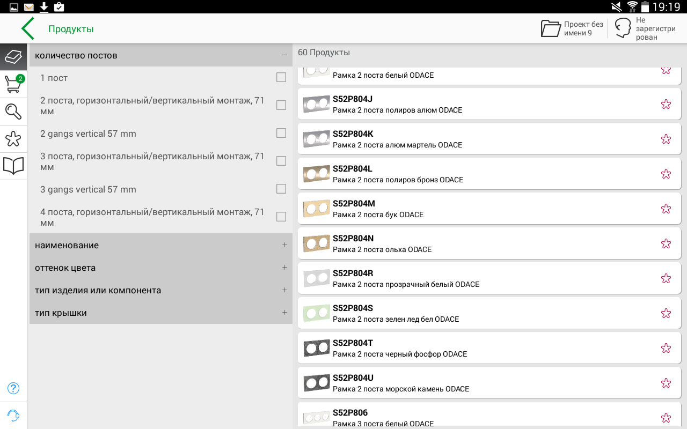This screenshot has height=429, width=687.
Task: Favorite product S52P804S with star
Action: (x=666, y=313)
